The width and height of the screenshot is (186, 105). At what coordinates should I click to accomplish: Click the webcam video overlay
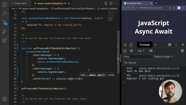tap(170, 91)
